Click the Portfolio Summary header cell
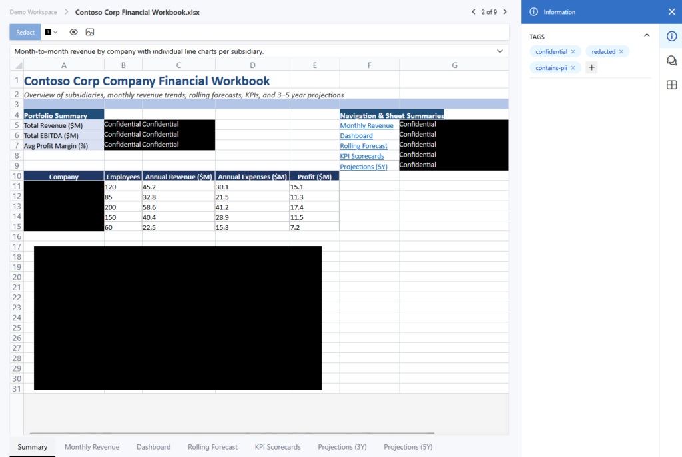The image size is (682, 457). (x=64, y=115)
